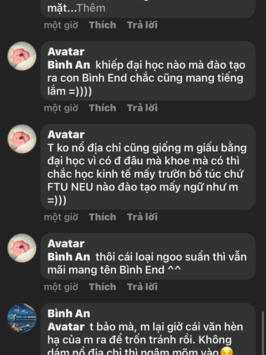The width and height of the screenshot is (266, 355).
Task: Open Avatar username on 'ngoo suẩn' comment
Action: [x=66, y=244]
